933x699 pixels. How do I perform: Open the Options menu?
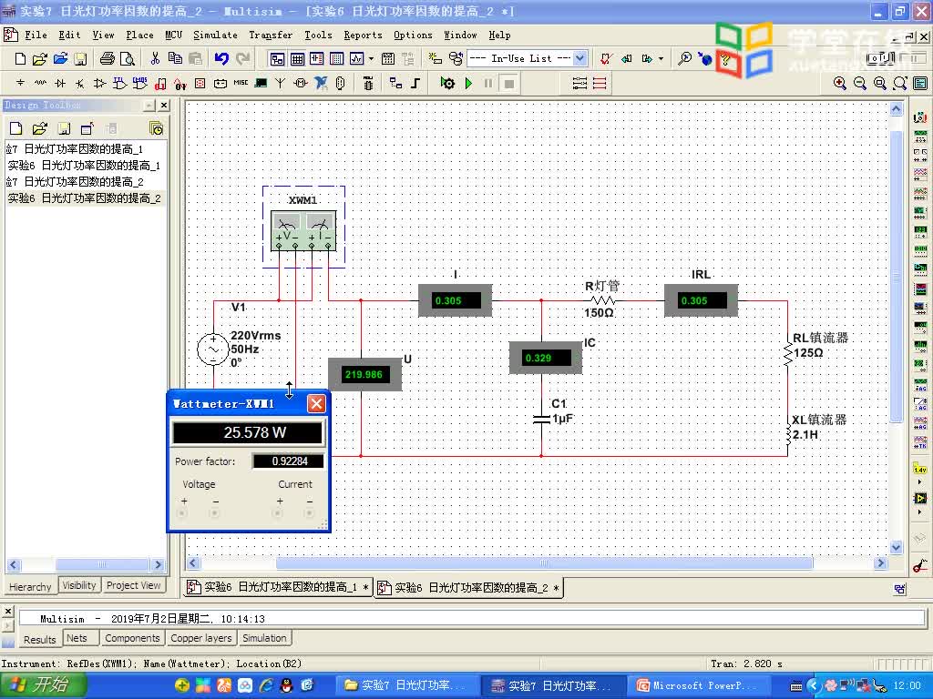[x=413, y=35]
